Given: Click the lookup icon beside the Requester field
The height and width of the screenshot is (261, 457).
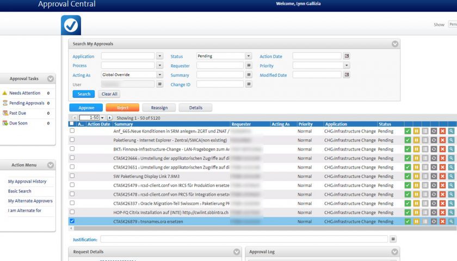Looking at the screenshot, I should 249,65.
